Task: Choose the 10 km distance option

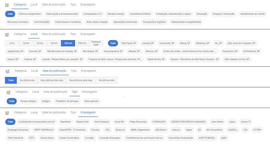Action: click(x=26, y=43)
